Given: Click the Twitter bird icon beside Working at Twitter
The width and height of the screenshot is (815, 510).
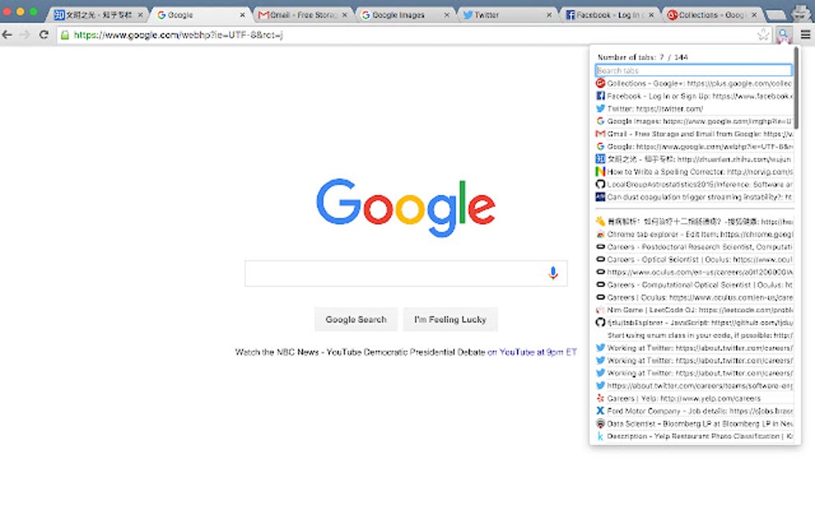Looking at the screenshot, I should click(602, 347).
